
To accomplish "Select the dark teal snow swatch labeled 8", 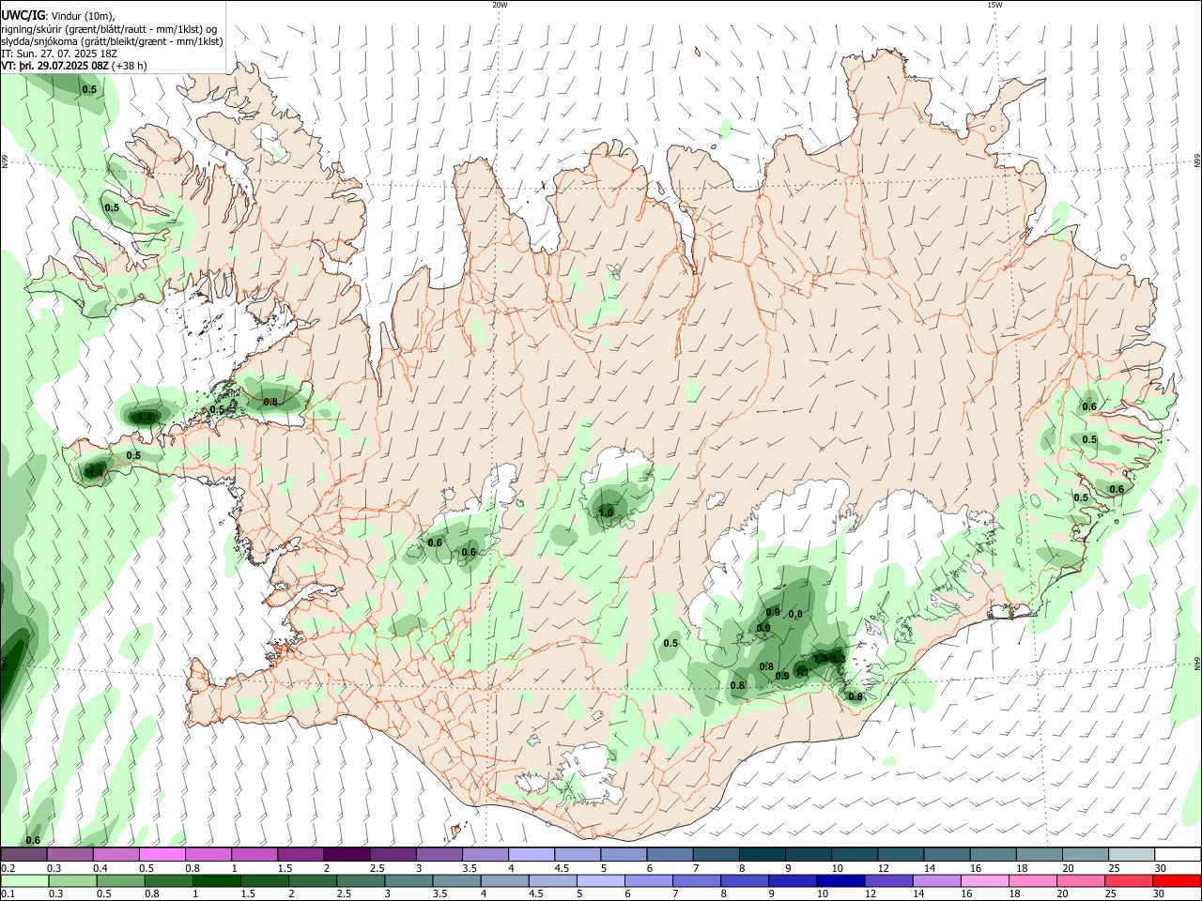I will click(x=763, y=855).
